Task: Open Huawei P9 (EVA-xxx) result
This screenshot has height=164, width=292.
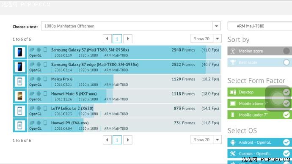Action: 70,123
